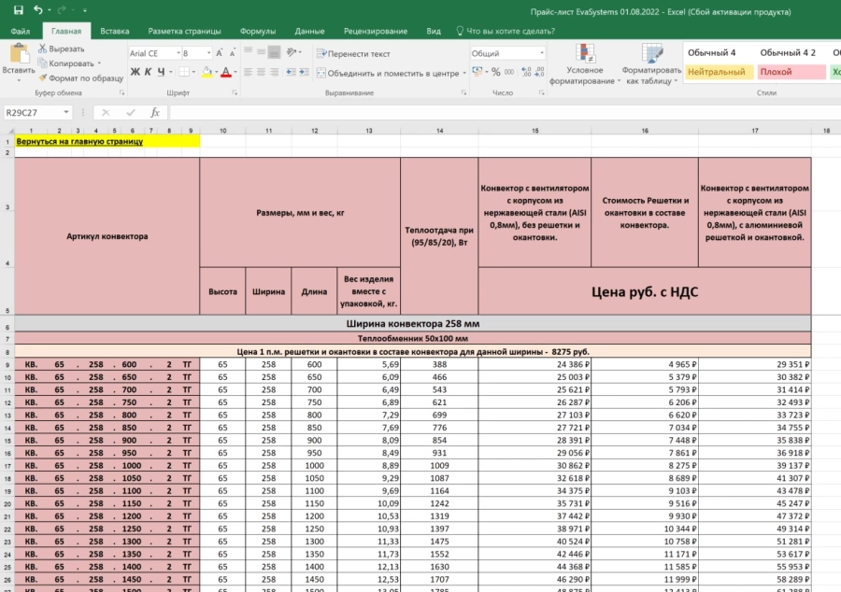
Task: Open the Файл tab
Action: (21, 31)
